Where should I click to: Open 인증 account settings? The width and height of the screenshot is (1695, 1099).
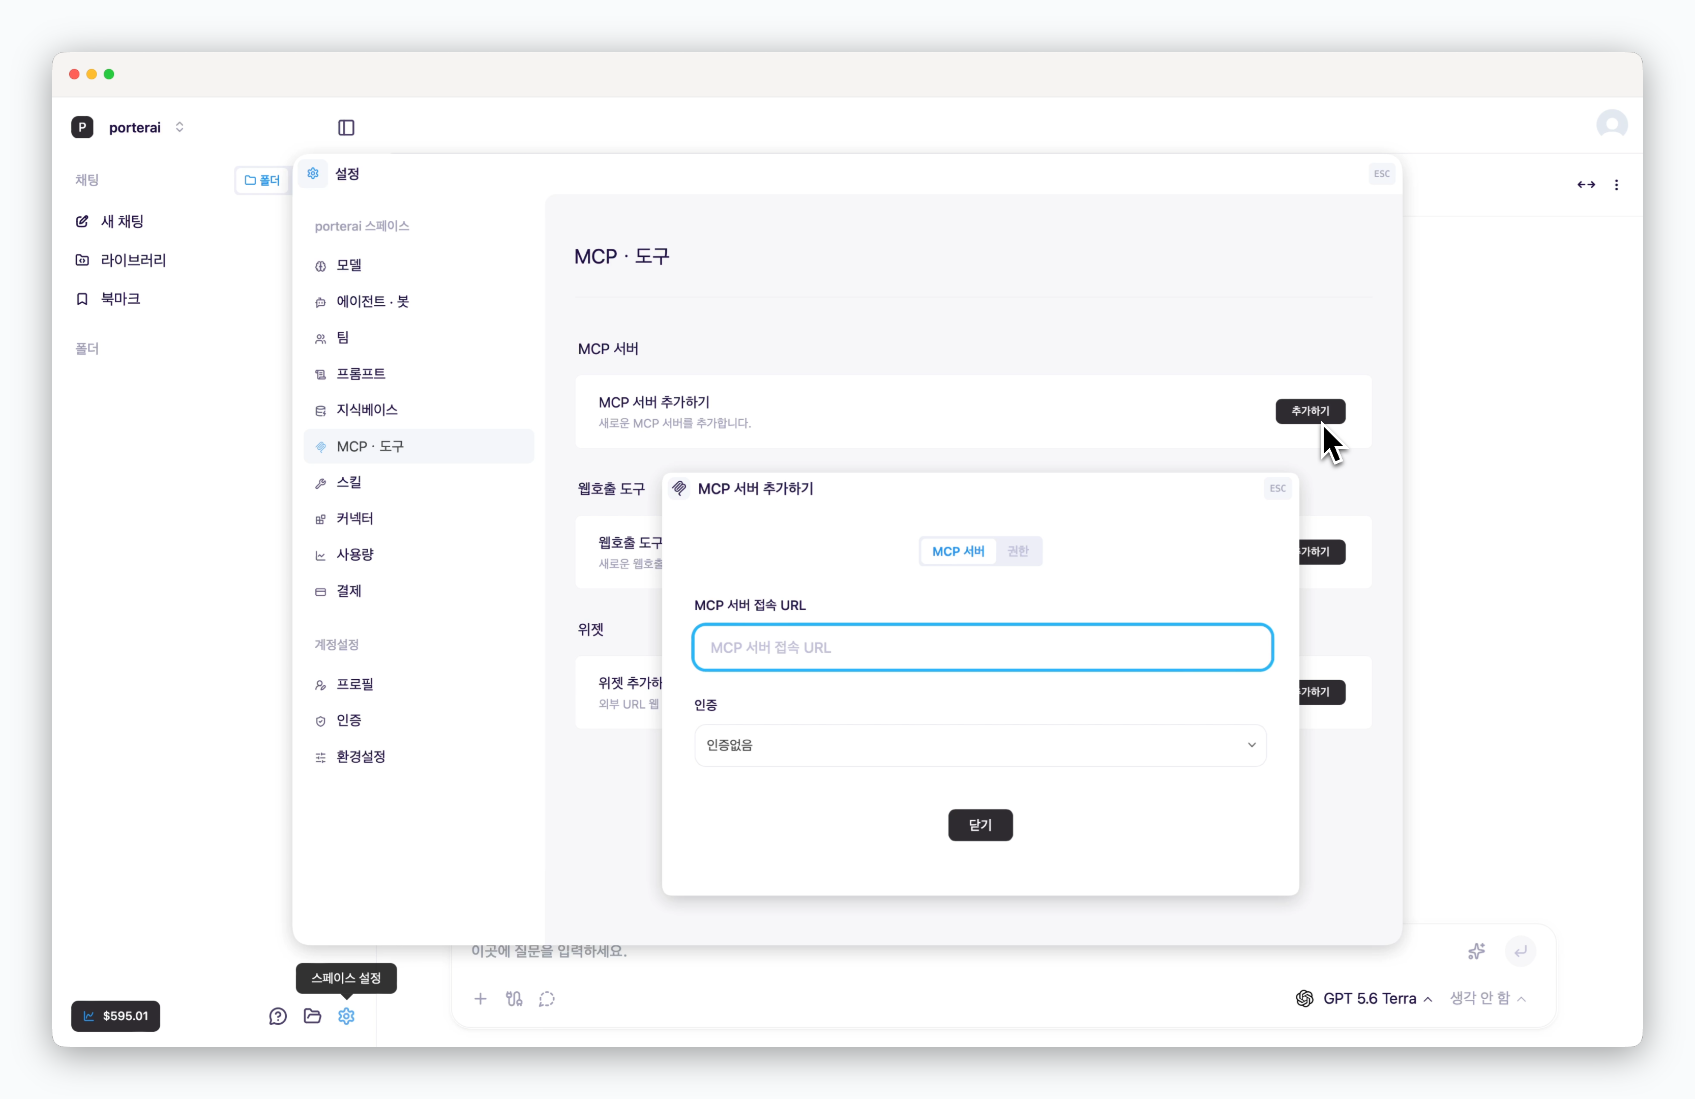point(418,720)
